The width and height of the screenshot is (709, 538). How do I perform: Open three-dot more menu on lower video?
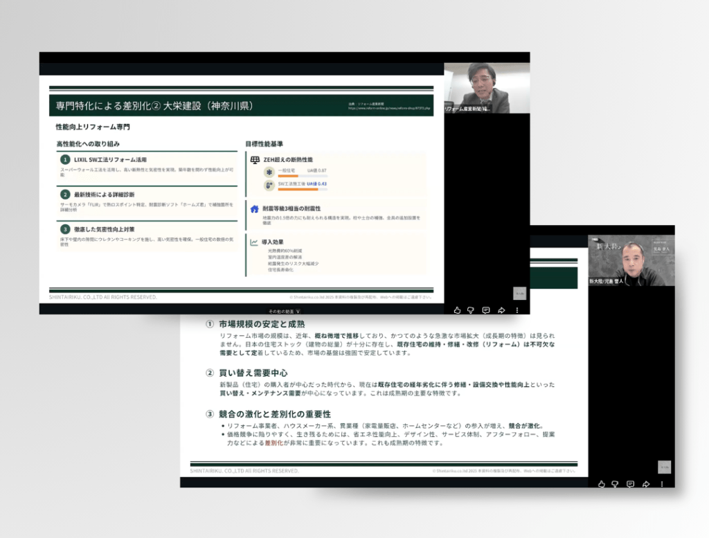point(661,483)
